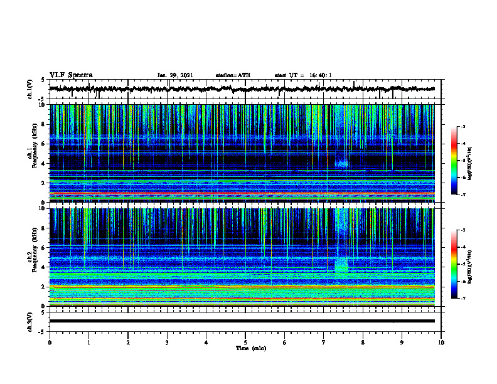Click the 'start UT = 16:40: 1' header text
497x384 pixels.
(303, 75)
